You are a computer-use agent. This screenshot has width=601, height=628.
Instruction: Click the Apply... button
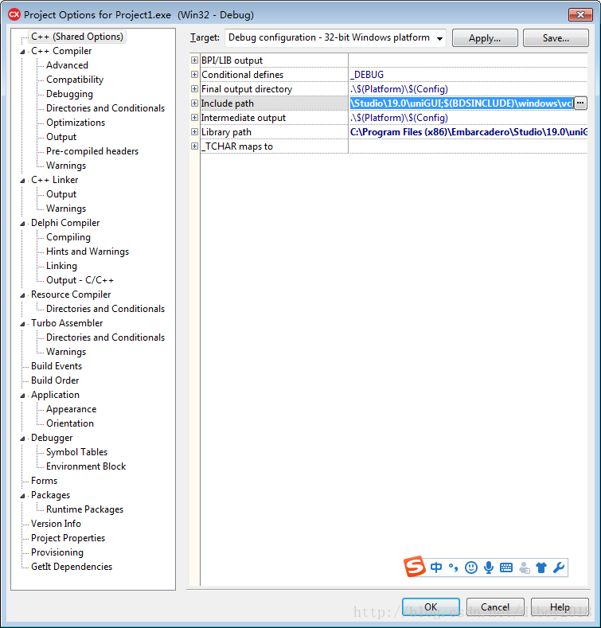tap(485, 38)
